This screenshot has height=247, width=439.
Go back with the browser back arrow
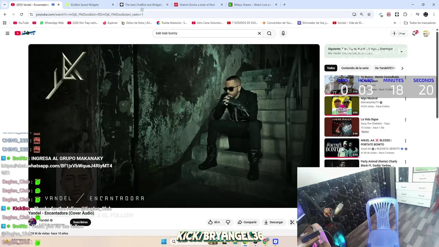[x=5, y=14]
